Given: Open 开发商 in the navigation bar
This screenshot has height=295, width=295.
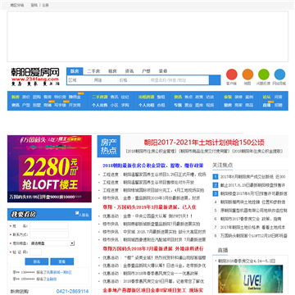Looking at the screenshot, I should coord(75,105).
